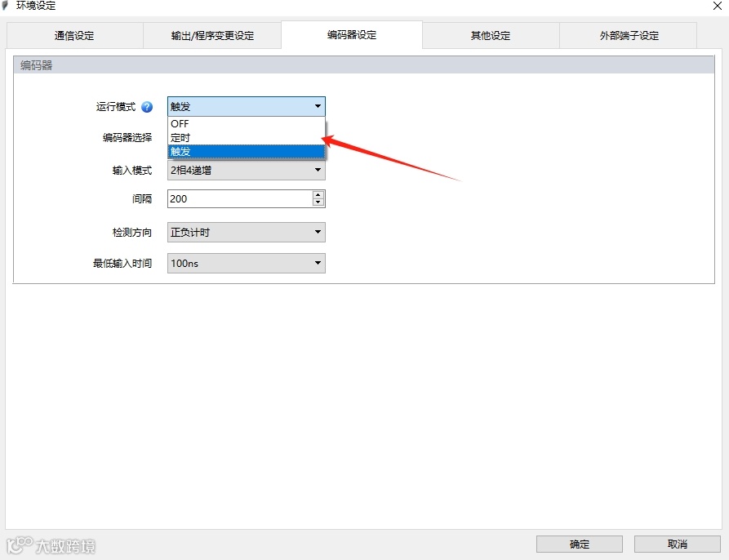The width and height of the screenshot is (729, 560).
Task: Open the 外部端子设定 tab
Action: pyautogui.click(x=629, y=36)
